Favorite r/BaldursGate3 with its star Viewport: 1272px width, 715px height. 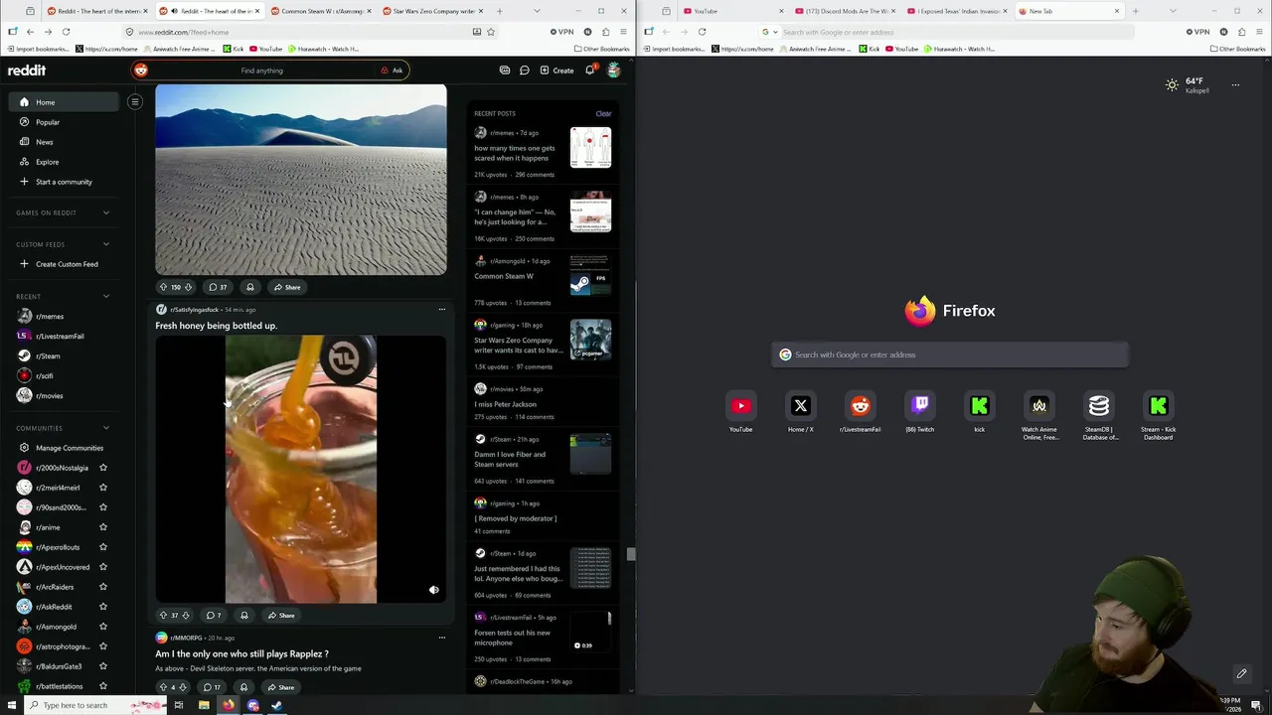tap(103, 666)
